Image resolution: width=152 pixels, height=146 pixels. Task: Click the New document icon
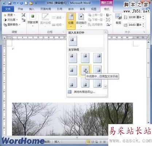coord(26,3)
